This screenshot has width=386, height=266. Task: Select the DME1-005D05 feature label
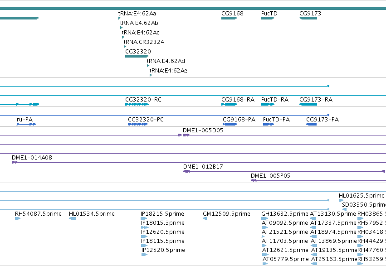203,131
